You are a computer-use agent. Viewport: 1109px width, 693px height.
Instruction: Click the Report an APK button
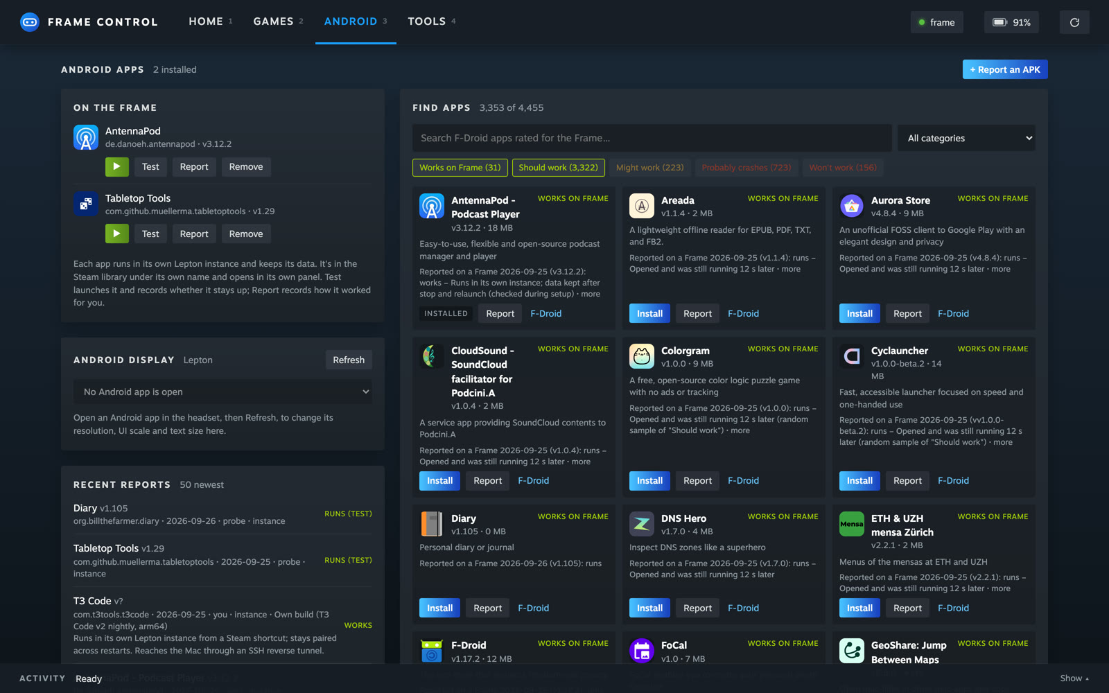click(x=1005, y=69)
